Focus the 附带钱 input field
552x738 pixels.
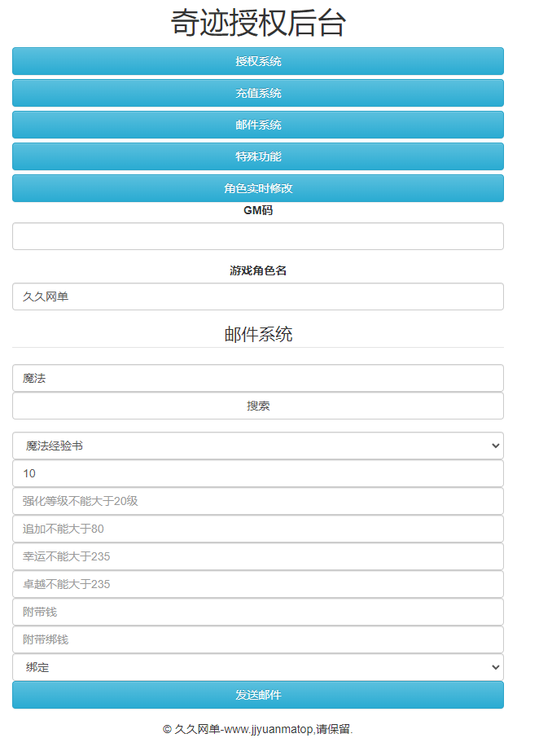coord(258,612)
